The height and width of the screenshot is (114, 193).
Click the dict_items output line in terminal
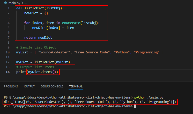(90, 102)
